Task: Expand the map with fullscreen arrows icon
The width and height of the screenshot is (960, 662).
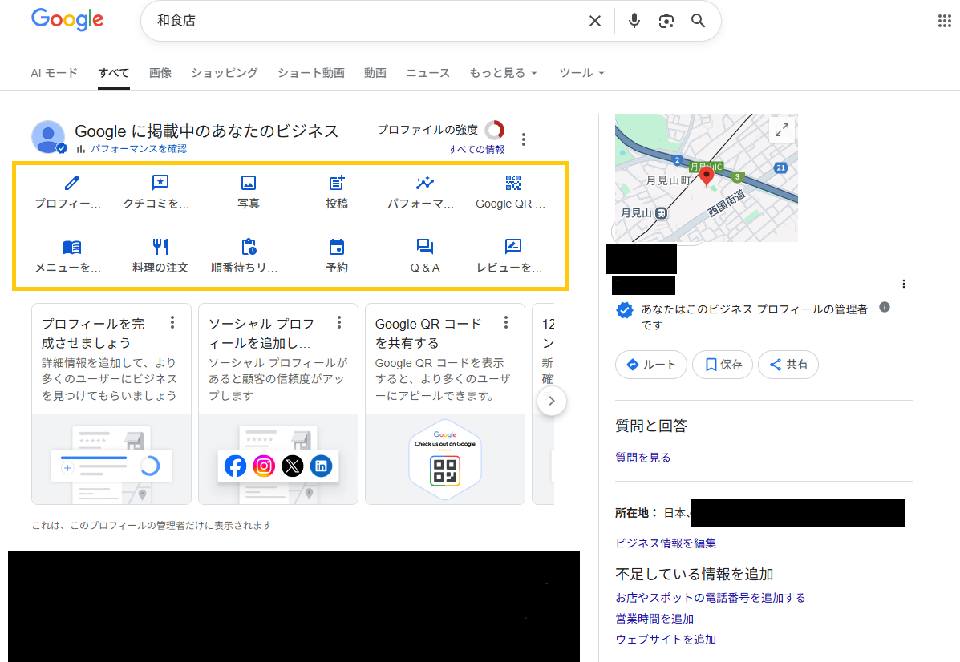Action: click(782, 130)
